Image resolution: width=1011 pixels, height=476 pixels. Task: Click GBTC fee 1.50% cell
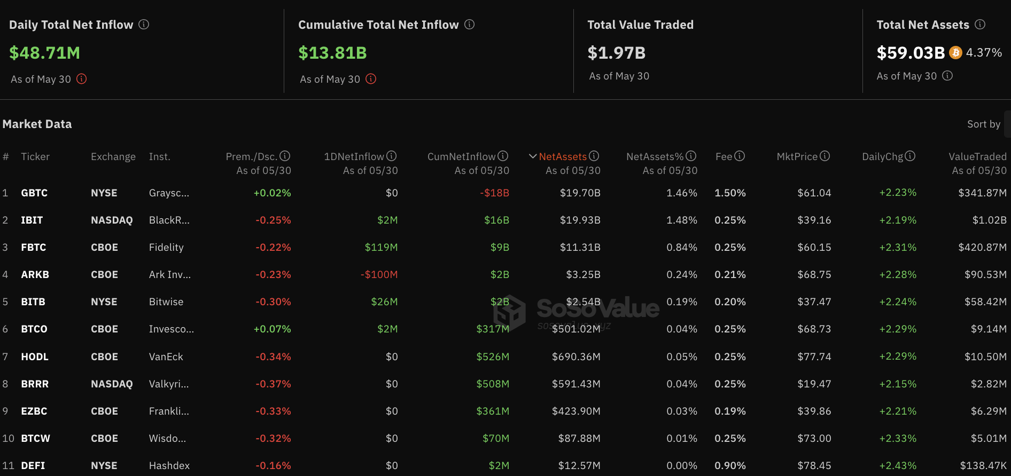tap(730, 193)
